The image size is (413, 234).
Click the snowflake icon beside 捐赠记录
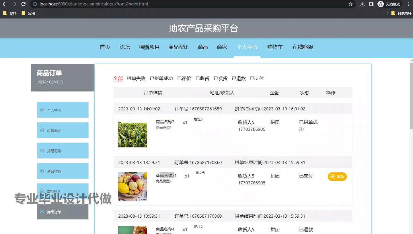click(x=42, y=151)
